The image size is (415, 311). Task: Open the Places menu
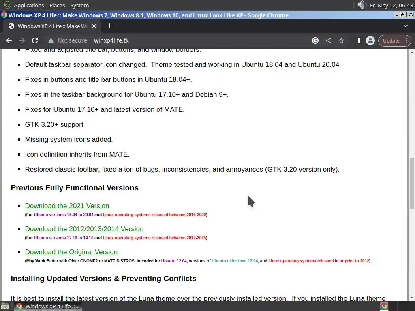pos(57,5)
